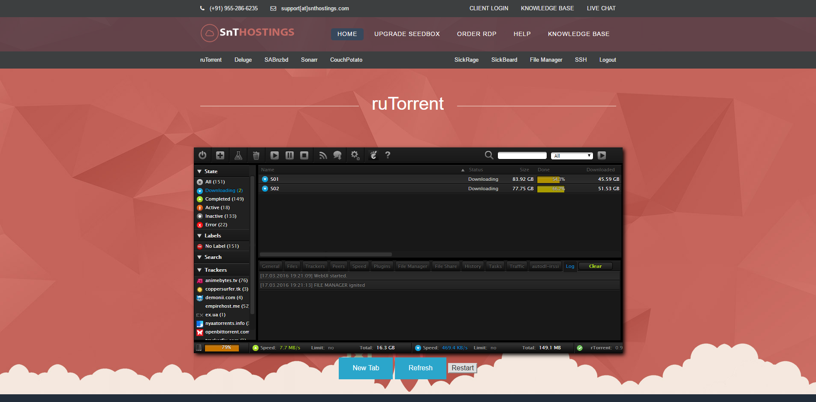Click the ruTorrent search text field

click(522, 156)
